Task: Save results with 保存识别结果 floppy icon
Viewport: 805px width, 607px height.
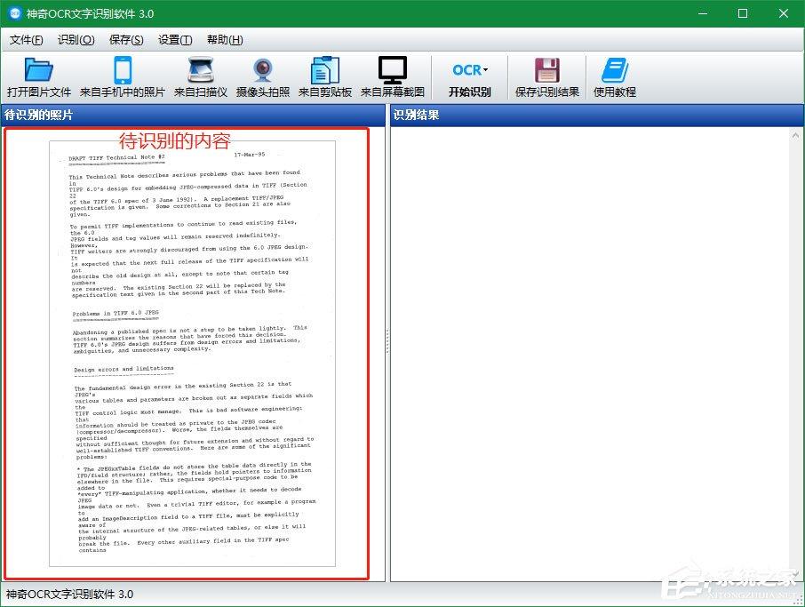Action: tap(547, 70)
